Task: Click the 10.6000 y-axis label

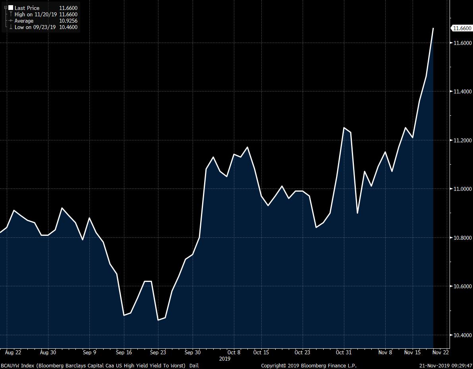Action: pyautogui.click(x=462, y=286)
